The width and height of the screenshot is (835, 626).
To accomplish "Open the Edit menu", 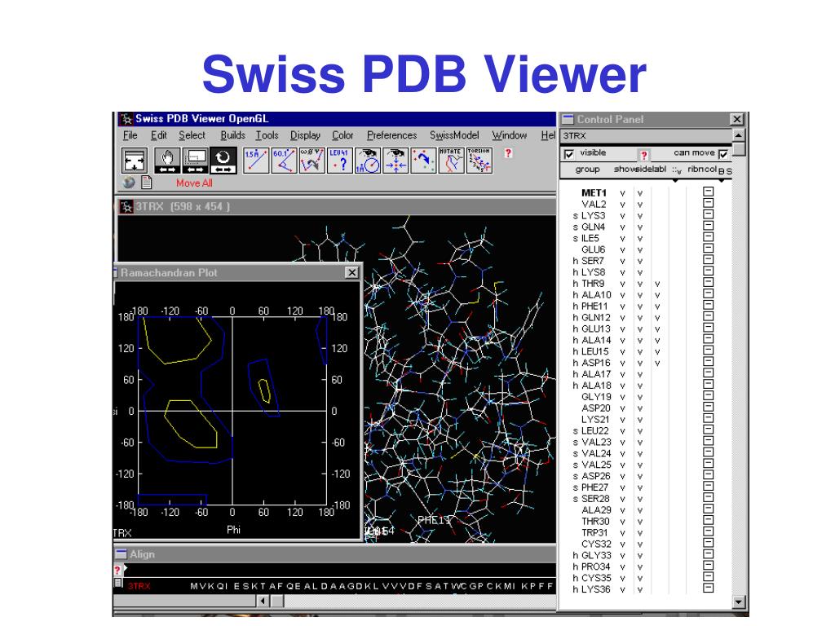I will [x=159, y=135].
